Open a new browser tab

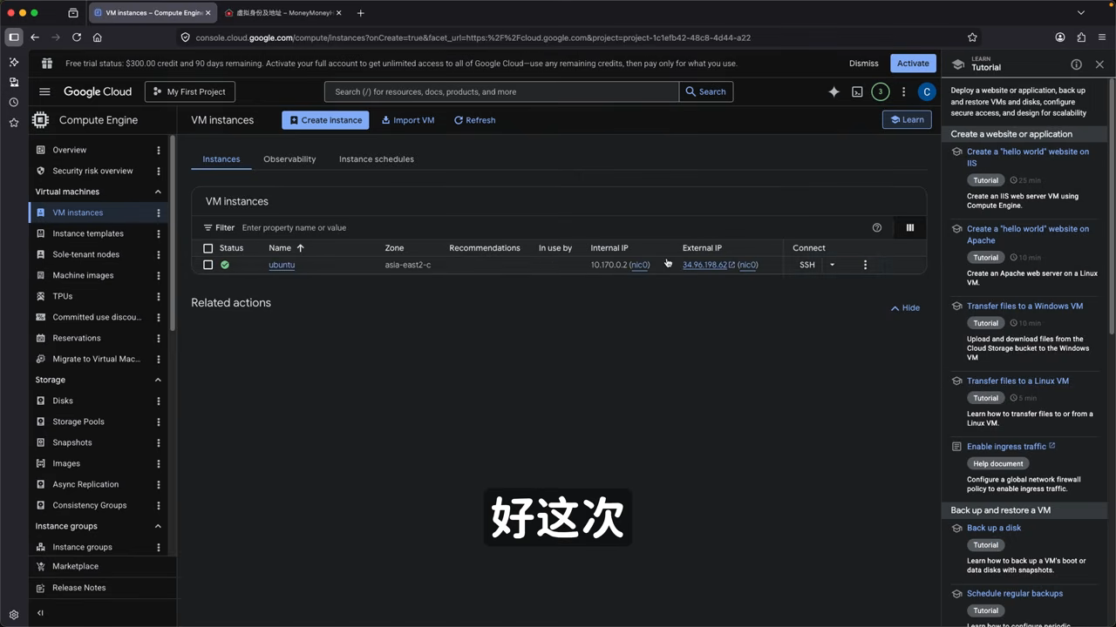click(361, 13)
